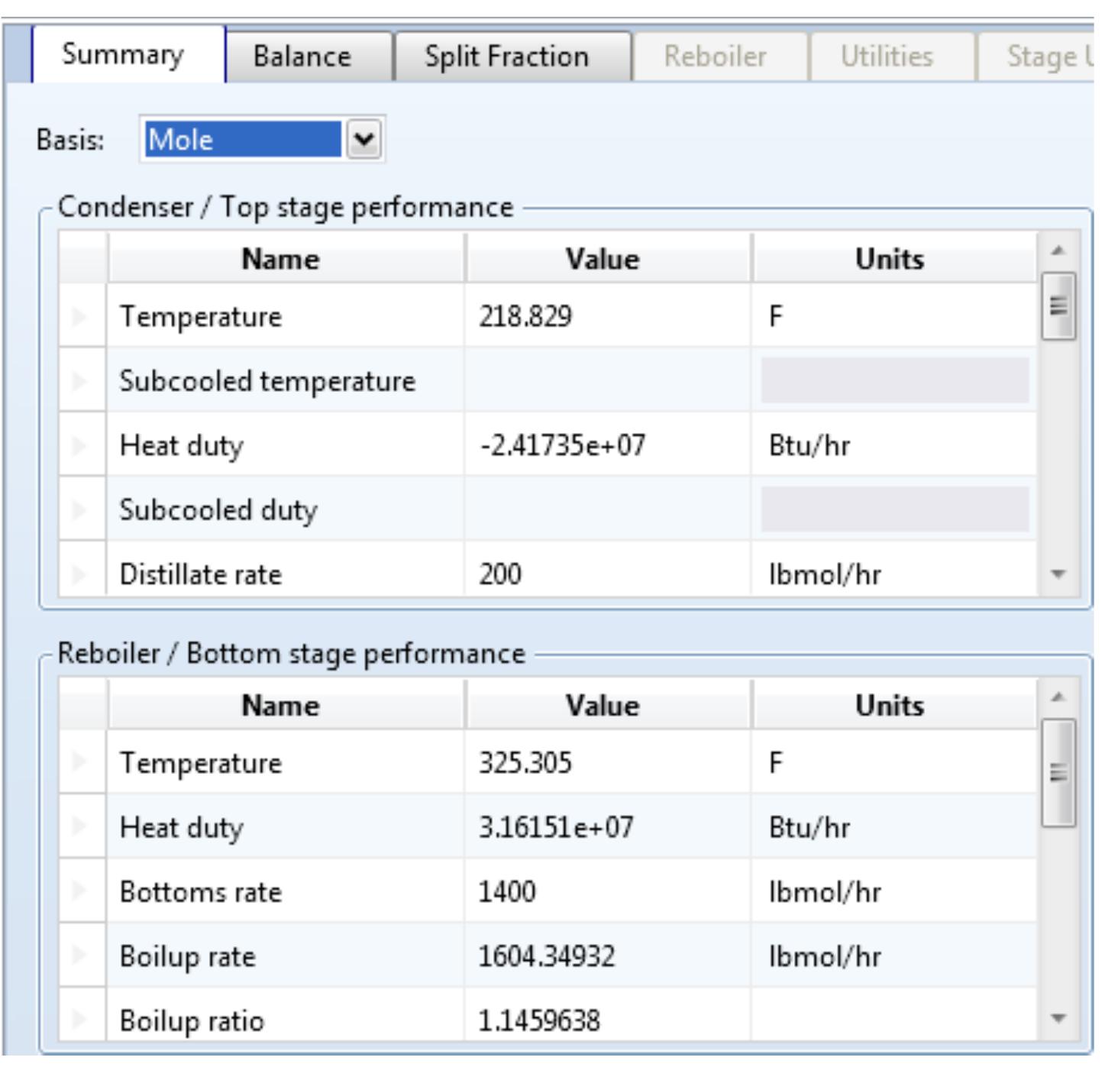Image resolution: width=1105 pixels, height=1067 pixels.
Task: Click the Mole basis selection field
Action: pos(242,140)
